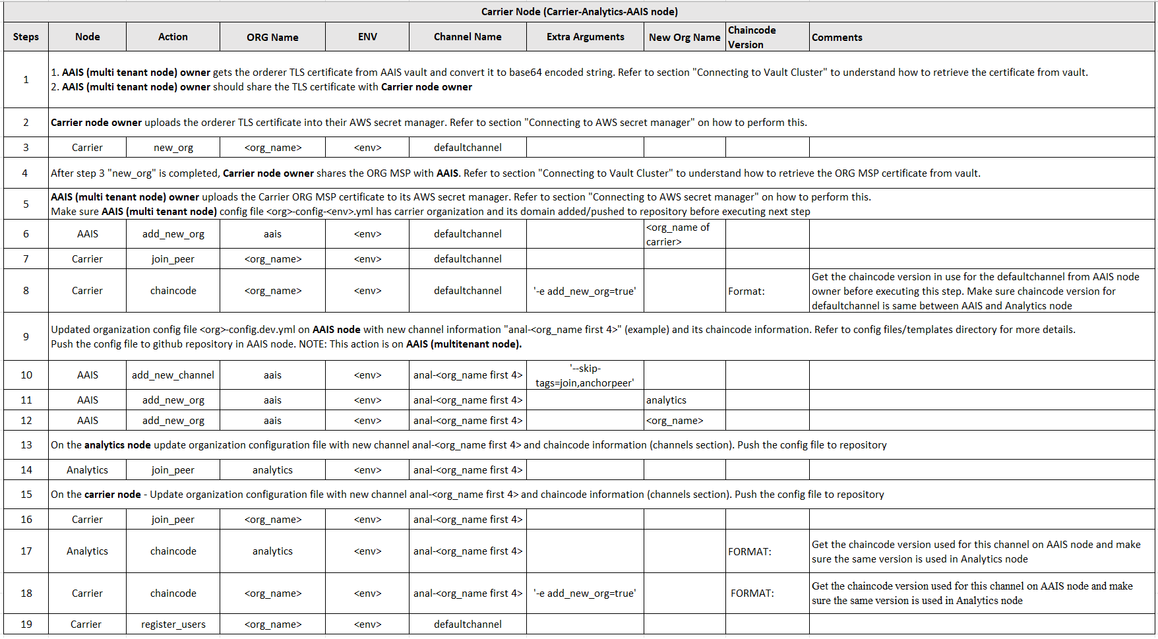Select the new_org action cell in step 3
This screenshot has height=639, width=1158.
pyautogui.click(x=173, y=147)
